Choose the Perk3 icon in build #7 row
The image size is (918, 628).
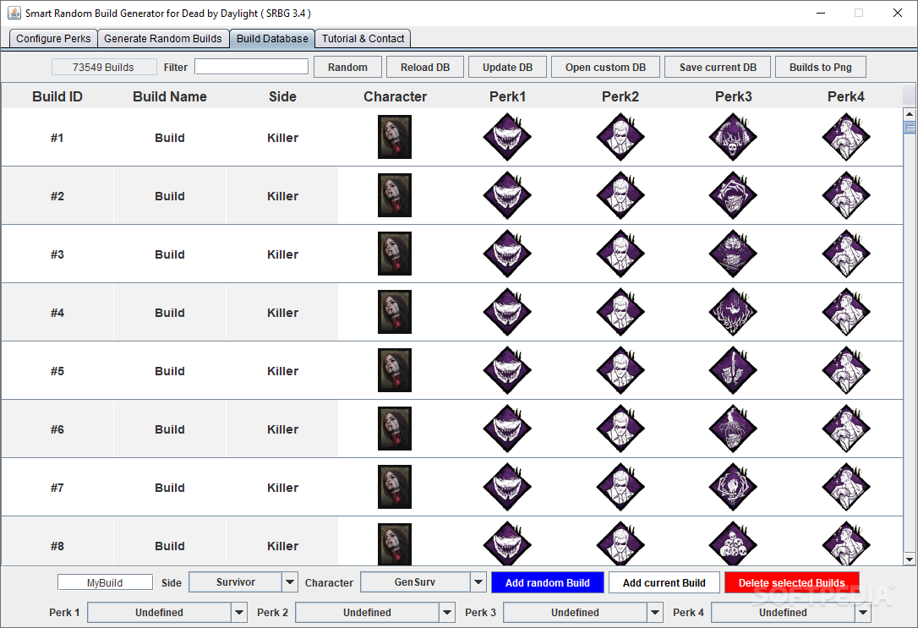coord(733,487)
